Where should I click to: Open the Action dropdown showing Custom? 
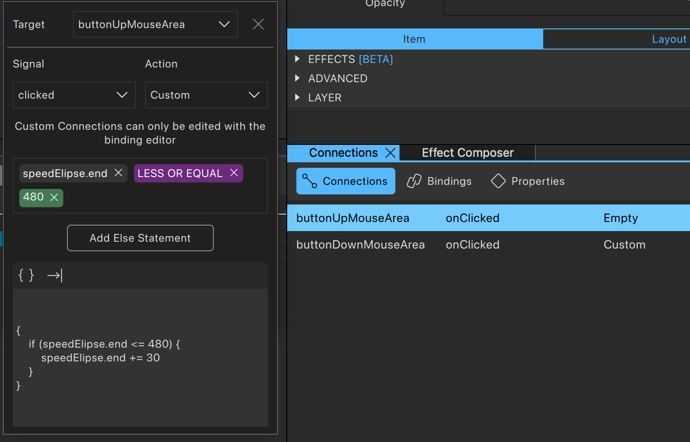click(x=206, y=95)
